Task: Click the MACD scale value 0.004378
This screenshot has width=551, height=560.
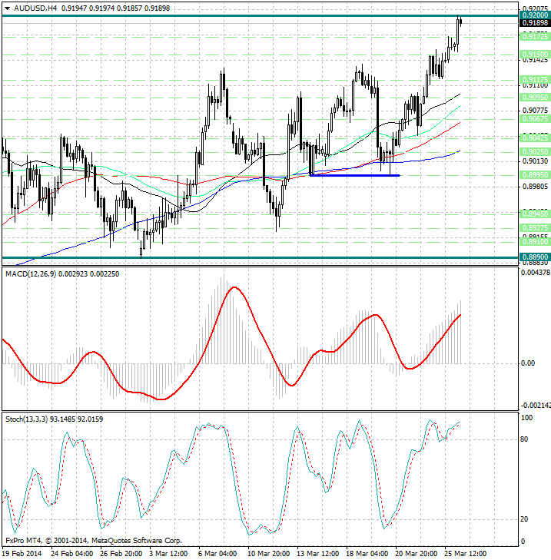Action: 536,273
